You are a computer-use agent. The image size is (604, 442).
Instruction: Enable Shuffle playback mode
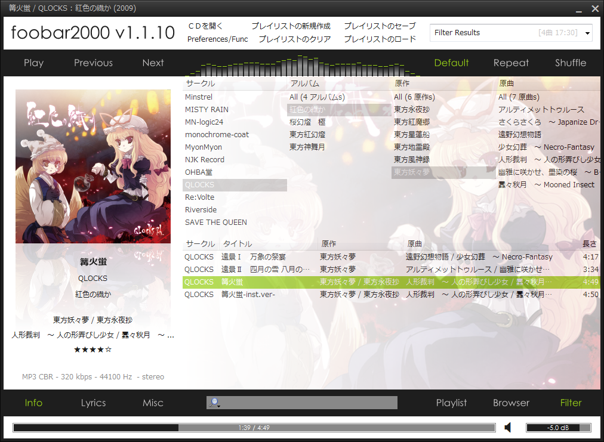point(571,63)
